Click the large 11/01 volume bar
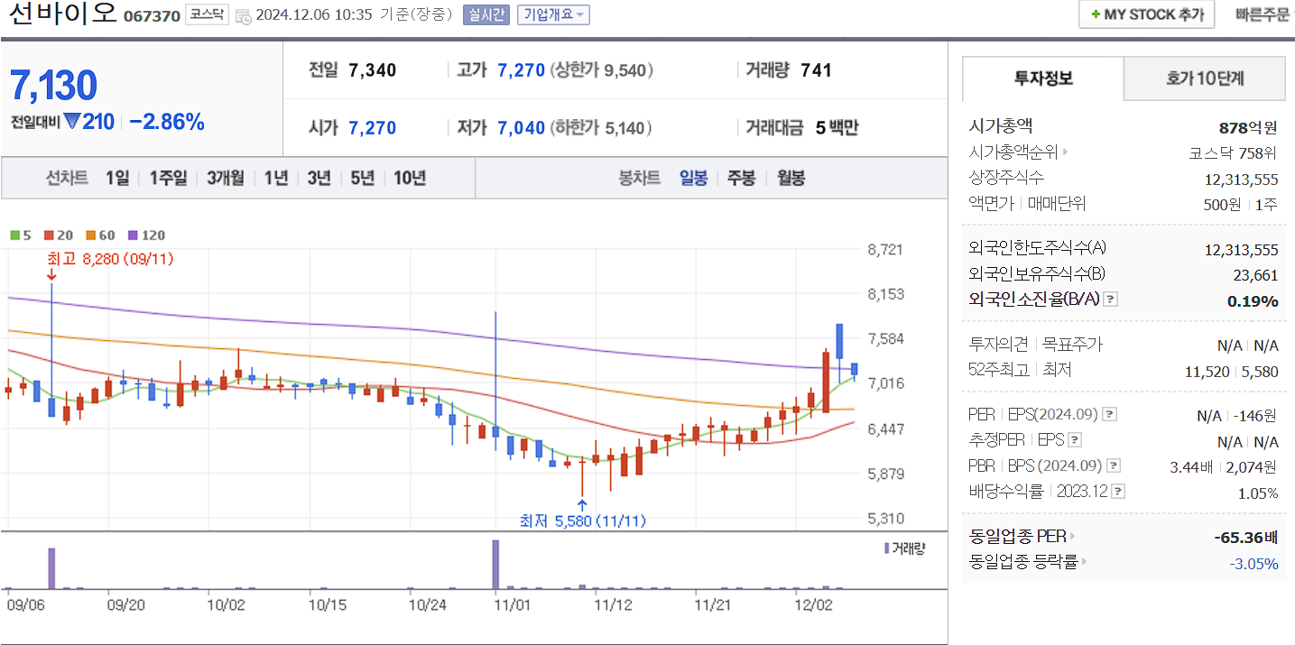This screenshot has height=645, width=1295. (x=495, y=565)
